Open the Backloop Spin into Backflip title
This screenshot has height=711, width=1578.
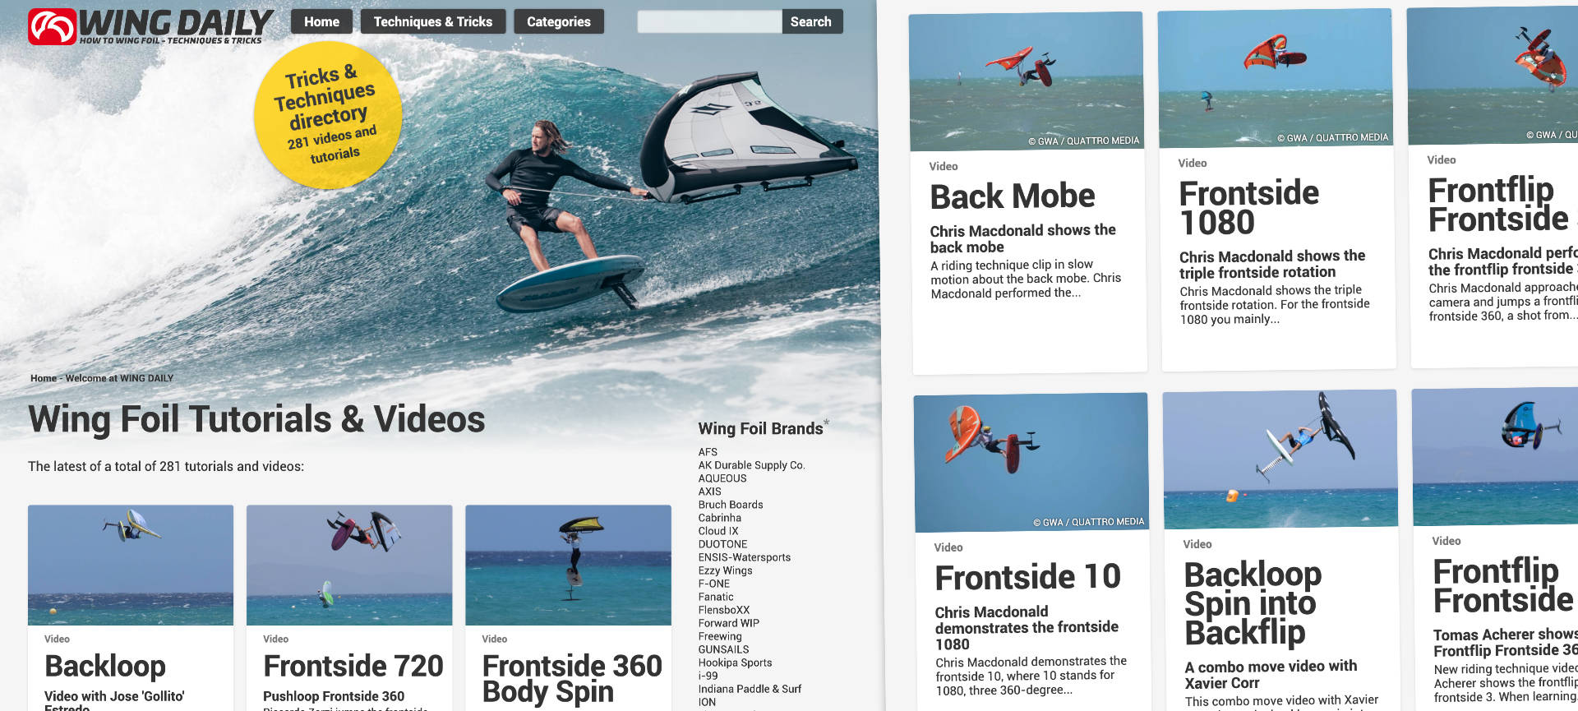click(x=1253, y=603)
